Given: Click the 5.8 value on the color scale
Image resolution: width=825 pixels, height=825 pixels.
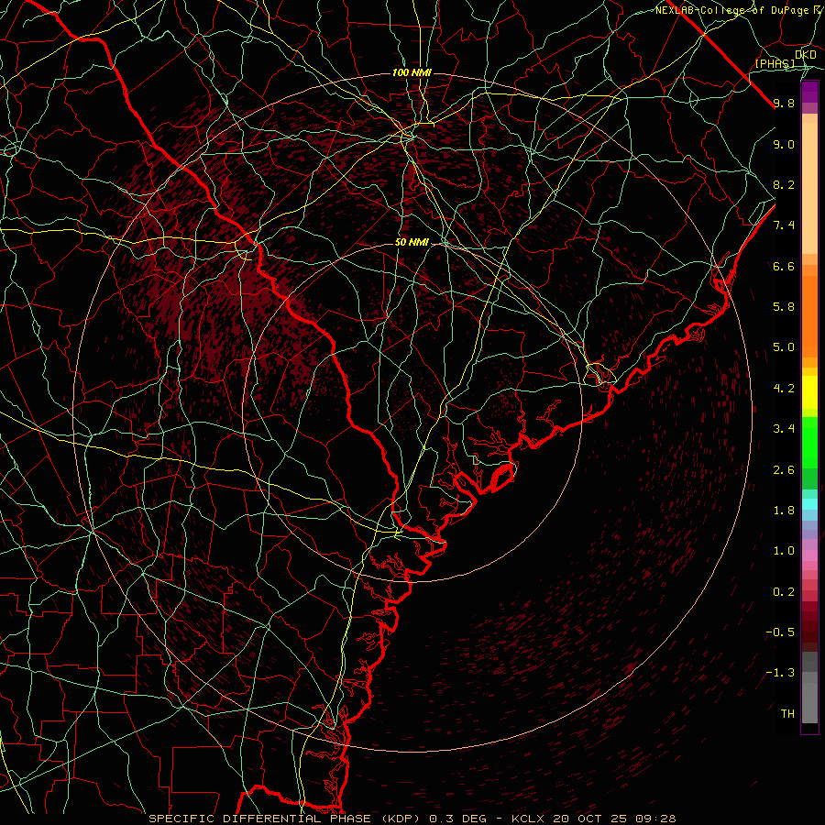Looking at the screenshot, I should pos(784,306).
